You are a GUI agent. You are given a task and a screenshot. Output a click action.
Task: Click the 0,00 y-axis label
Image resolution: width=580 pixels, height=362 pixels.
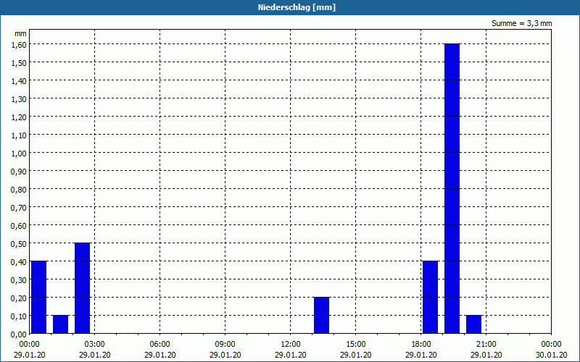pyautogui.click(x=19, y=334)
